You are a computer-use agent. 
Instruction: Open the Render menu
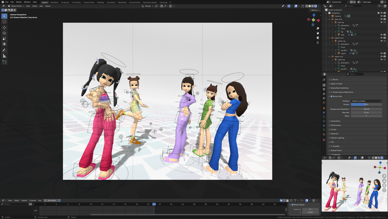(x=19, y=2)
